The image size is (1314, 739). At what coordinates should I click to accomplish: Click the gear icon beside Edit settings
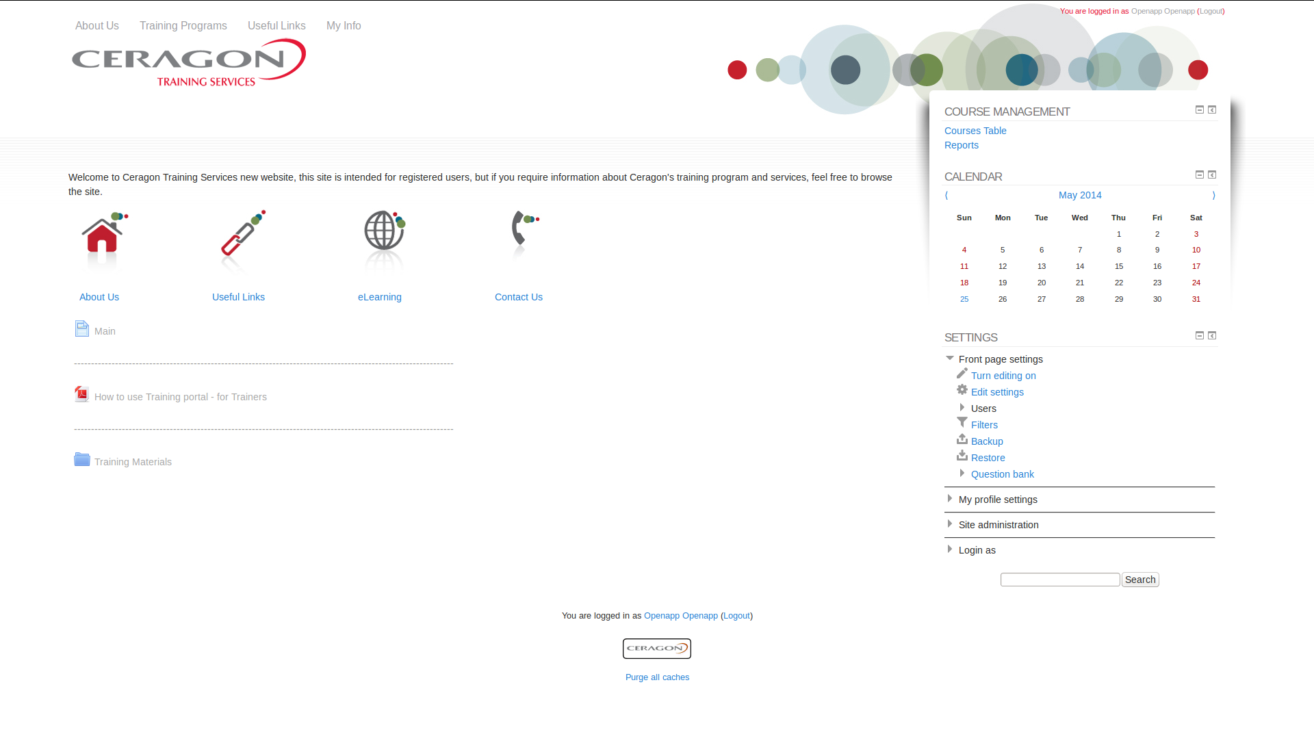coord(962,390)
